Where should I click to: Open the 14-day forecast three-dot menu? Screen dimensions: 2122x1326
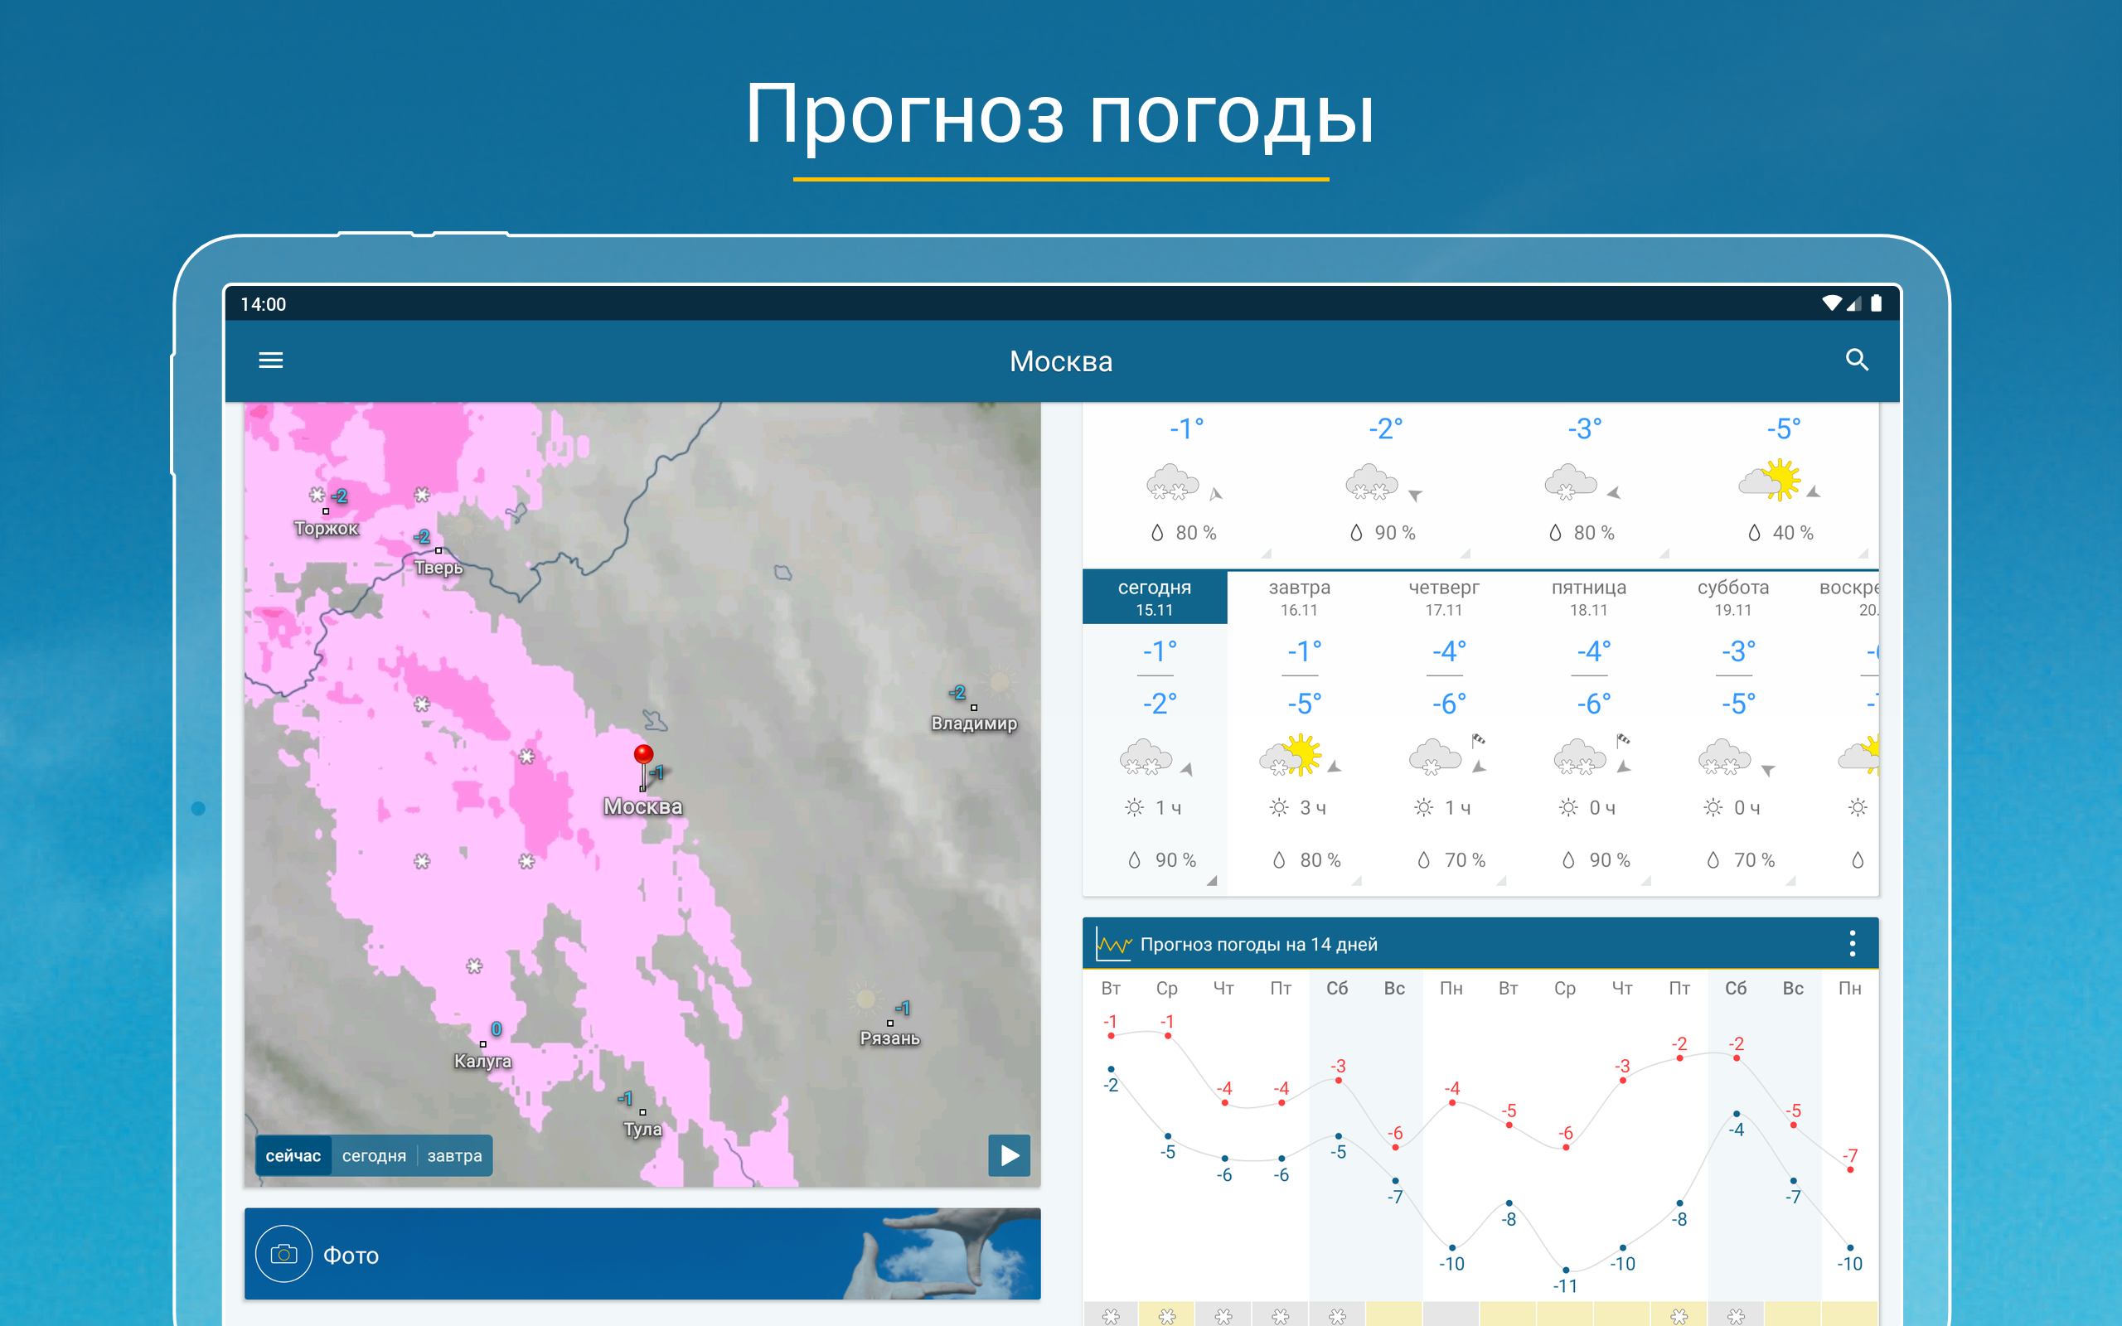tap(1852, 944)
